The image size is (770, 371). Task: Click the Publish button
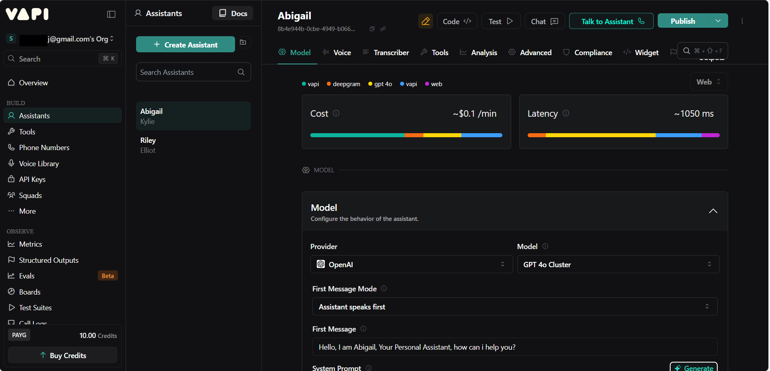[x=683, y=21]
